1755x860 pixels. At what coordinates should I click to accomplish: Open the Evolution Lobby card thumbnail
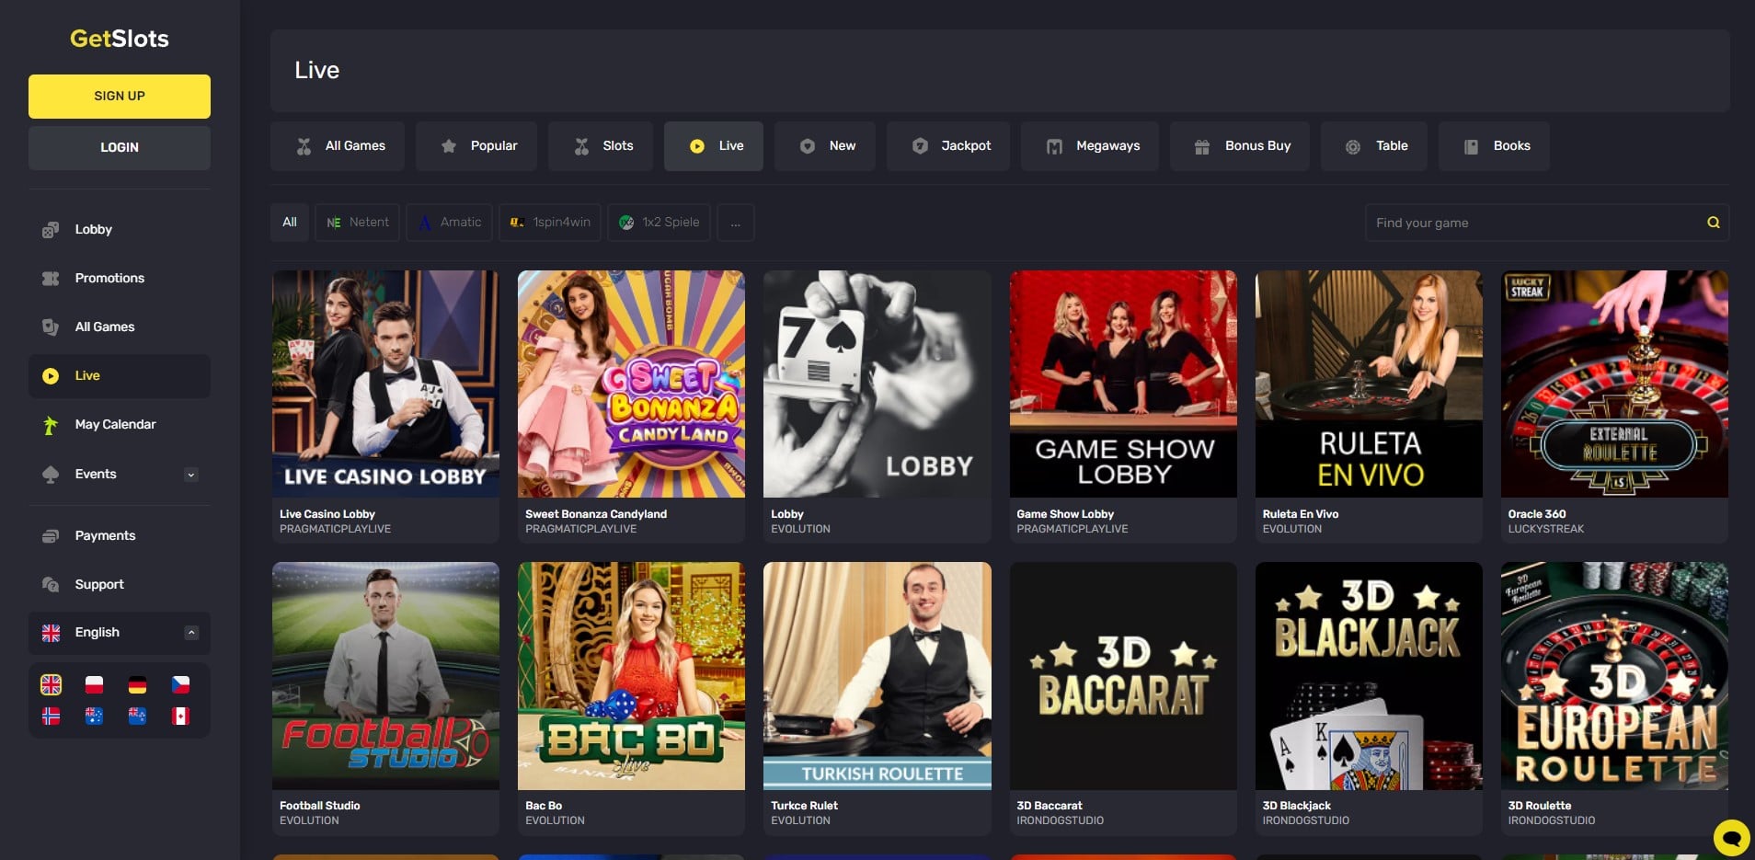(x=877, y=384)
